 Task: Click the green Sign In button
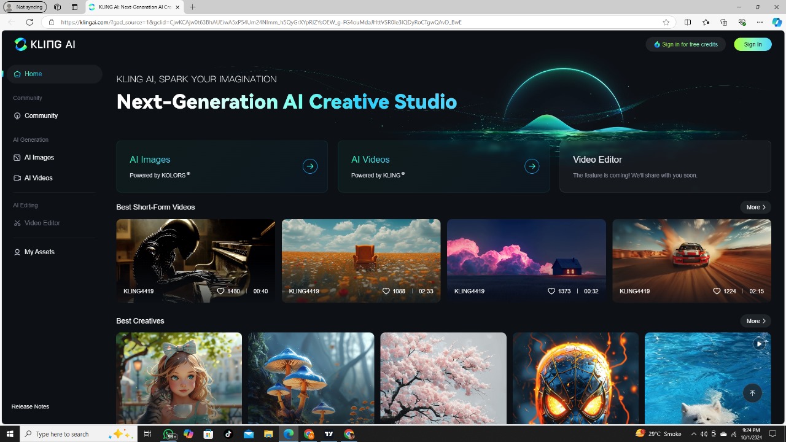[753, 44]
